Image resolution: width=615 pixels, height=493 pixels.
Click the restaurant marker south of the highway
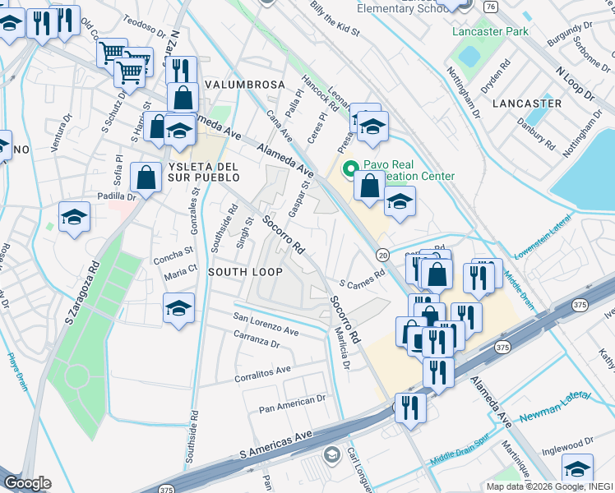click(410, 411)
